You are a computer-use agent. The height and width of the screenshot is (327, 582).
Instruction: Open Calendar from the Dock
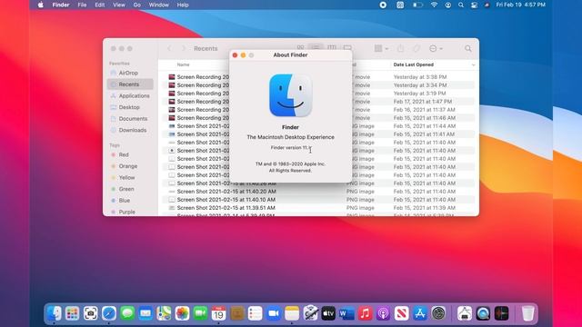pyautogui.click(x=218, y=313)
